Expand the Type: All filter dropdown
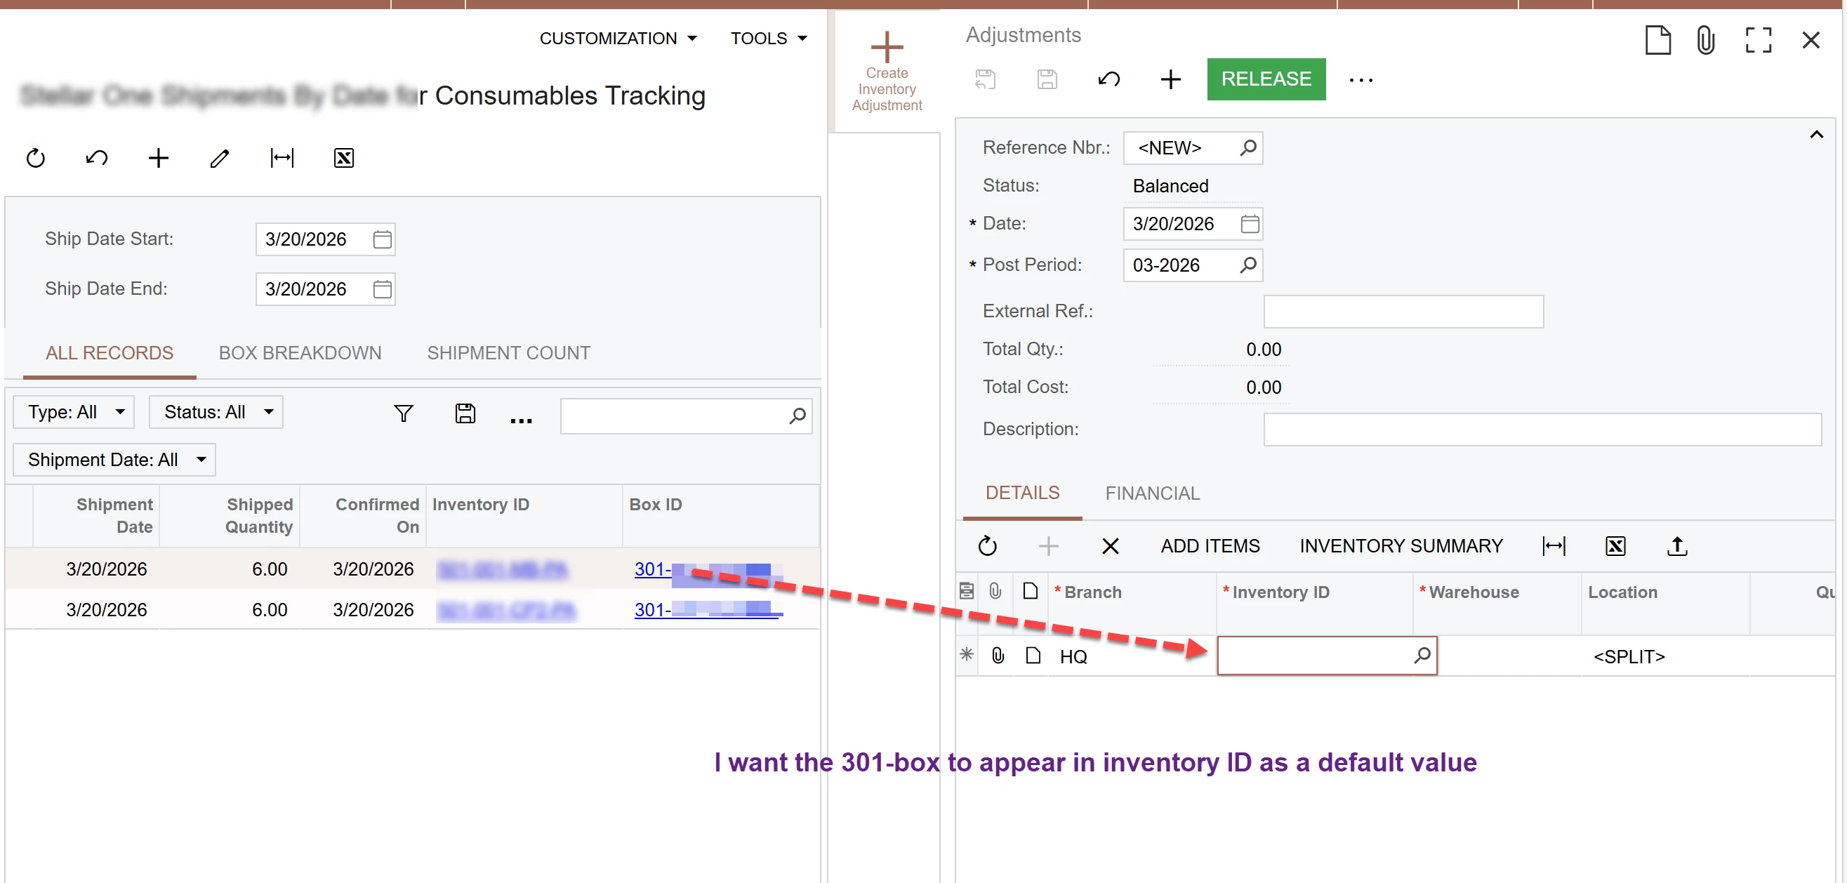 click(x=74, y=412)
